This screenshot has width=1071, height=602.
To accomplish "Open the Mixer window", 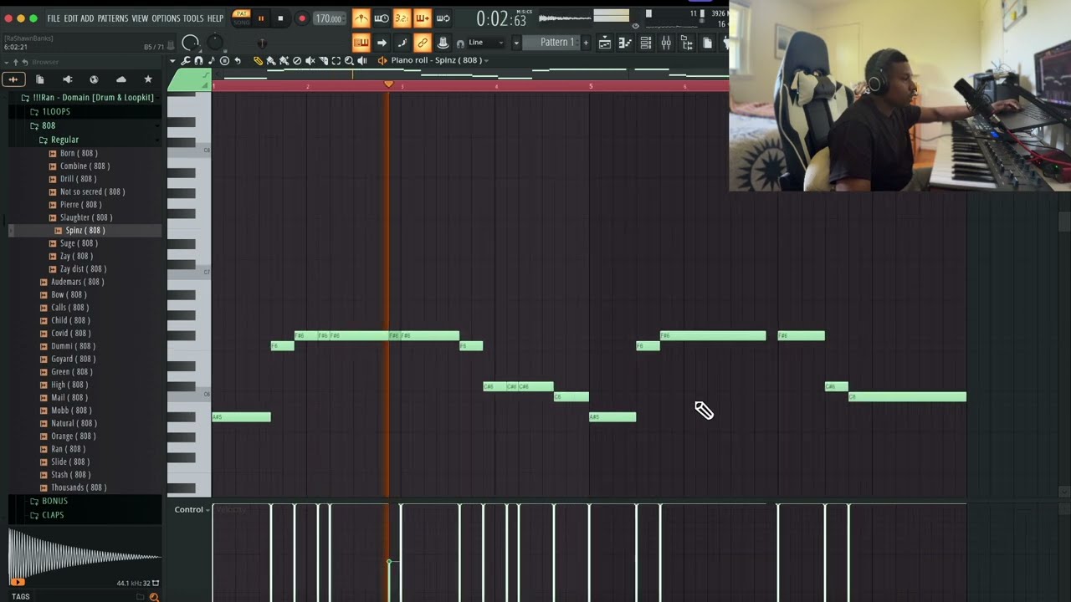I will pos(666,43).
